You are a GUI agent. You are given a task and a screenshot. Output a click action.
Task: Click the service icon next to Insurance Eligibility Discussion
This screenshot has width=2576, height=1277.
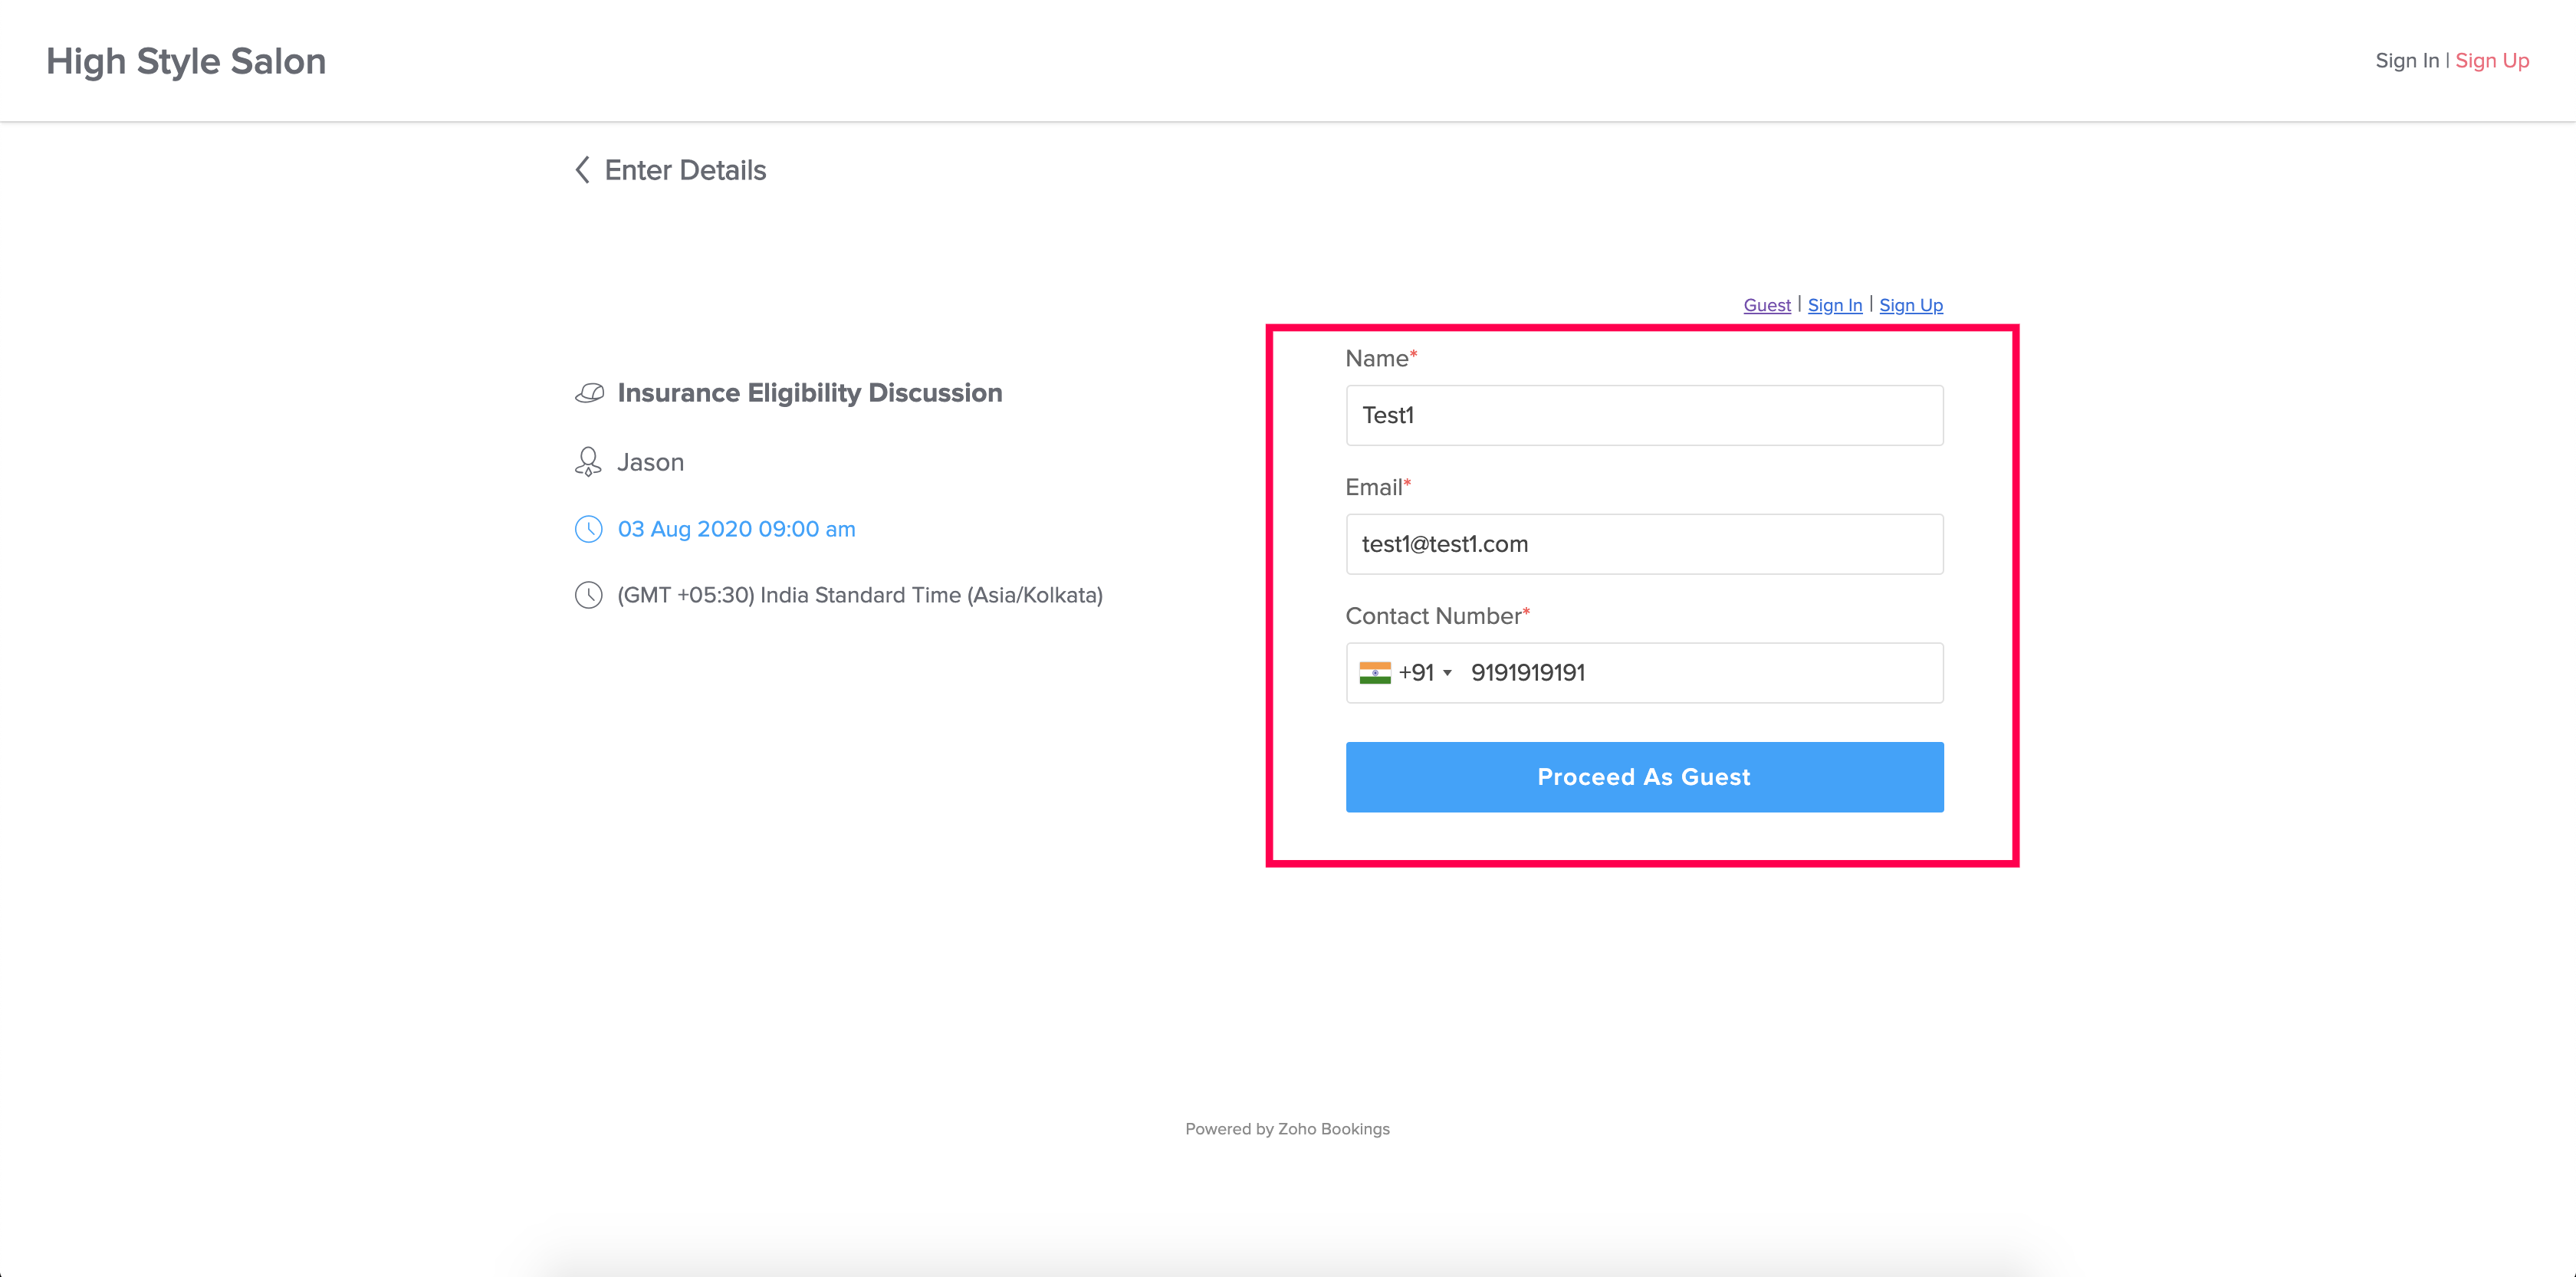pyautogui.click(x=589, y=393)
